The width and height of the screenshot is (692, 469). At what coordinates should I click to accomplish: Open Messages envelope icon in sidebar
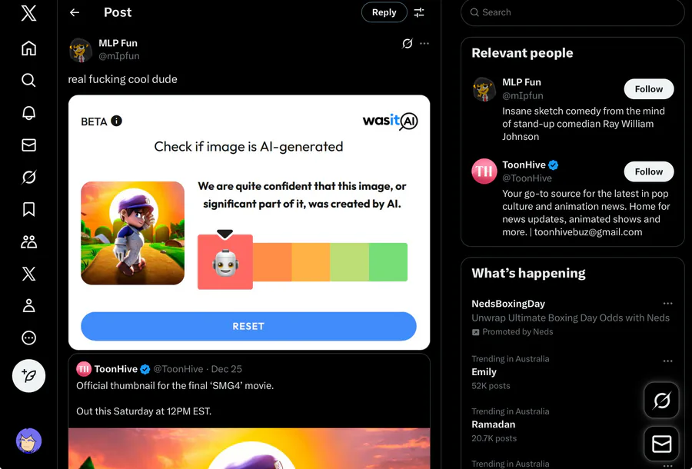coord(28,145)
